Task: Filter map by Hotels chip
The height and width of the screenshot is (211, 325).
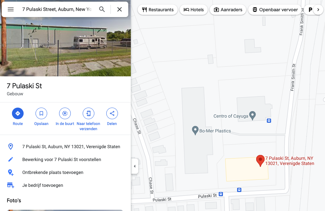Action: pos(194,10)
